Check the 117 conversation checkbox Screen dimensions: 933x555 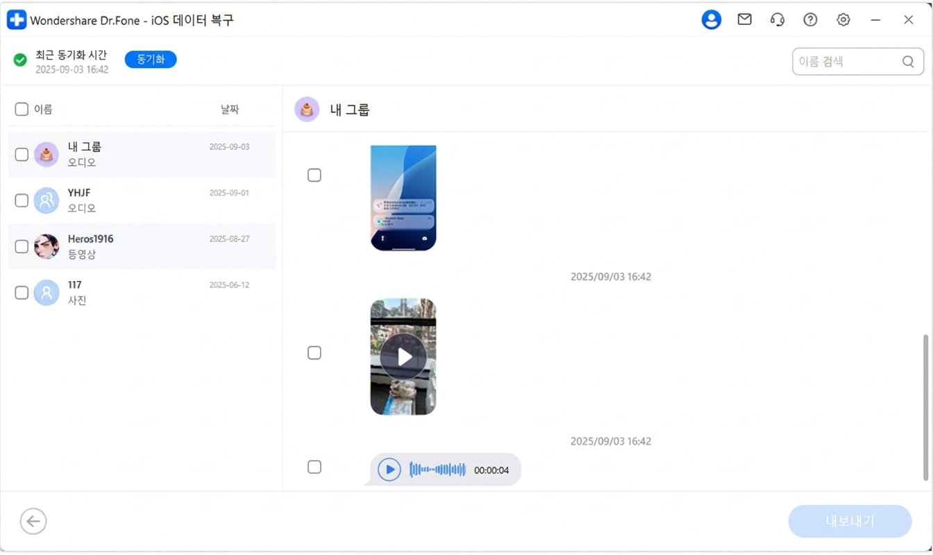pyautogui.click(x=22, y=293)
